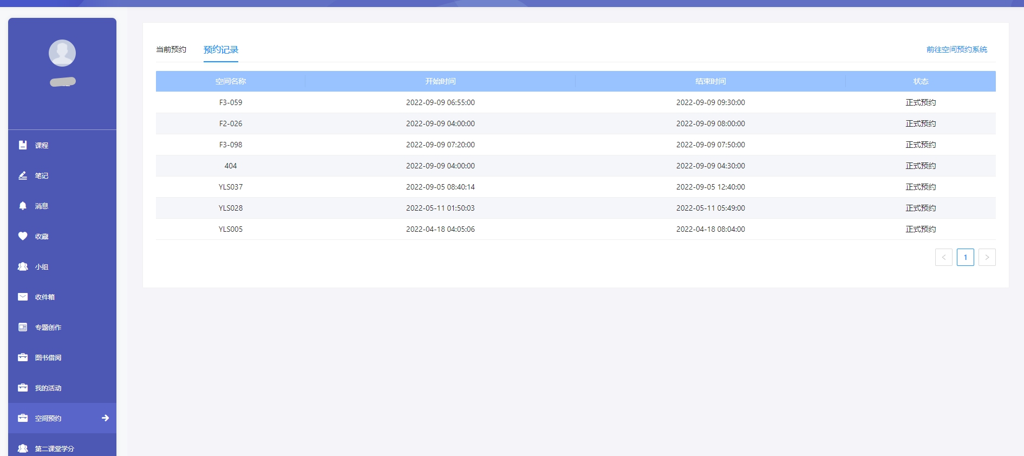Viewport: 1024px width, 456px height.
Task: Click the arrow beside 空间预约
Action: [106, 418]
